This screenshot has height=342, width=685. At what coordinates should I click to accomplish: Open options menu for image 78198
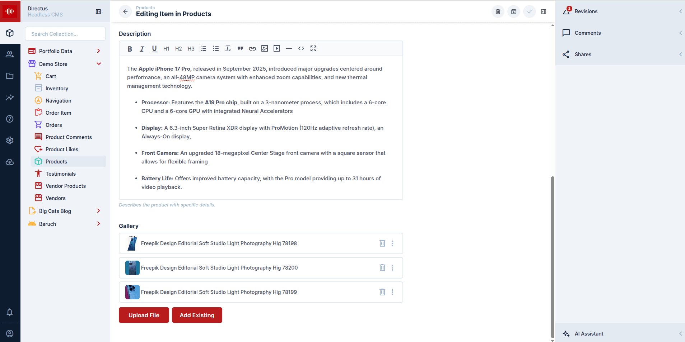pyautogui.click(x=392, y=243)
